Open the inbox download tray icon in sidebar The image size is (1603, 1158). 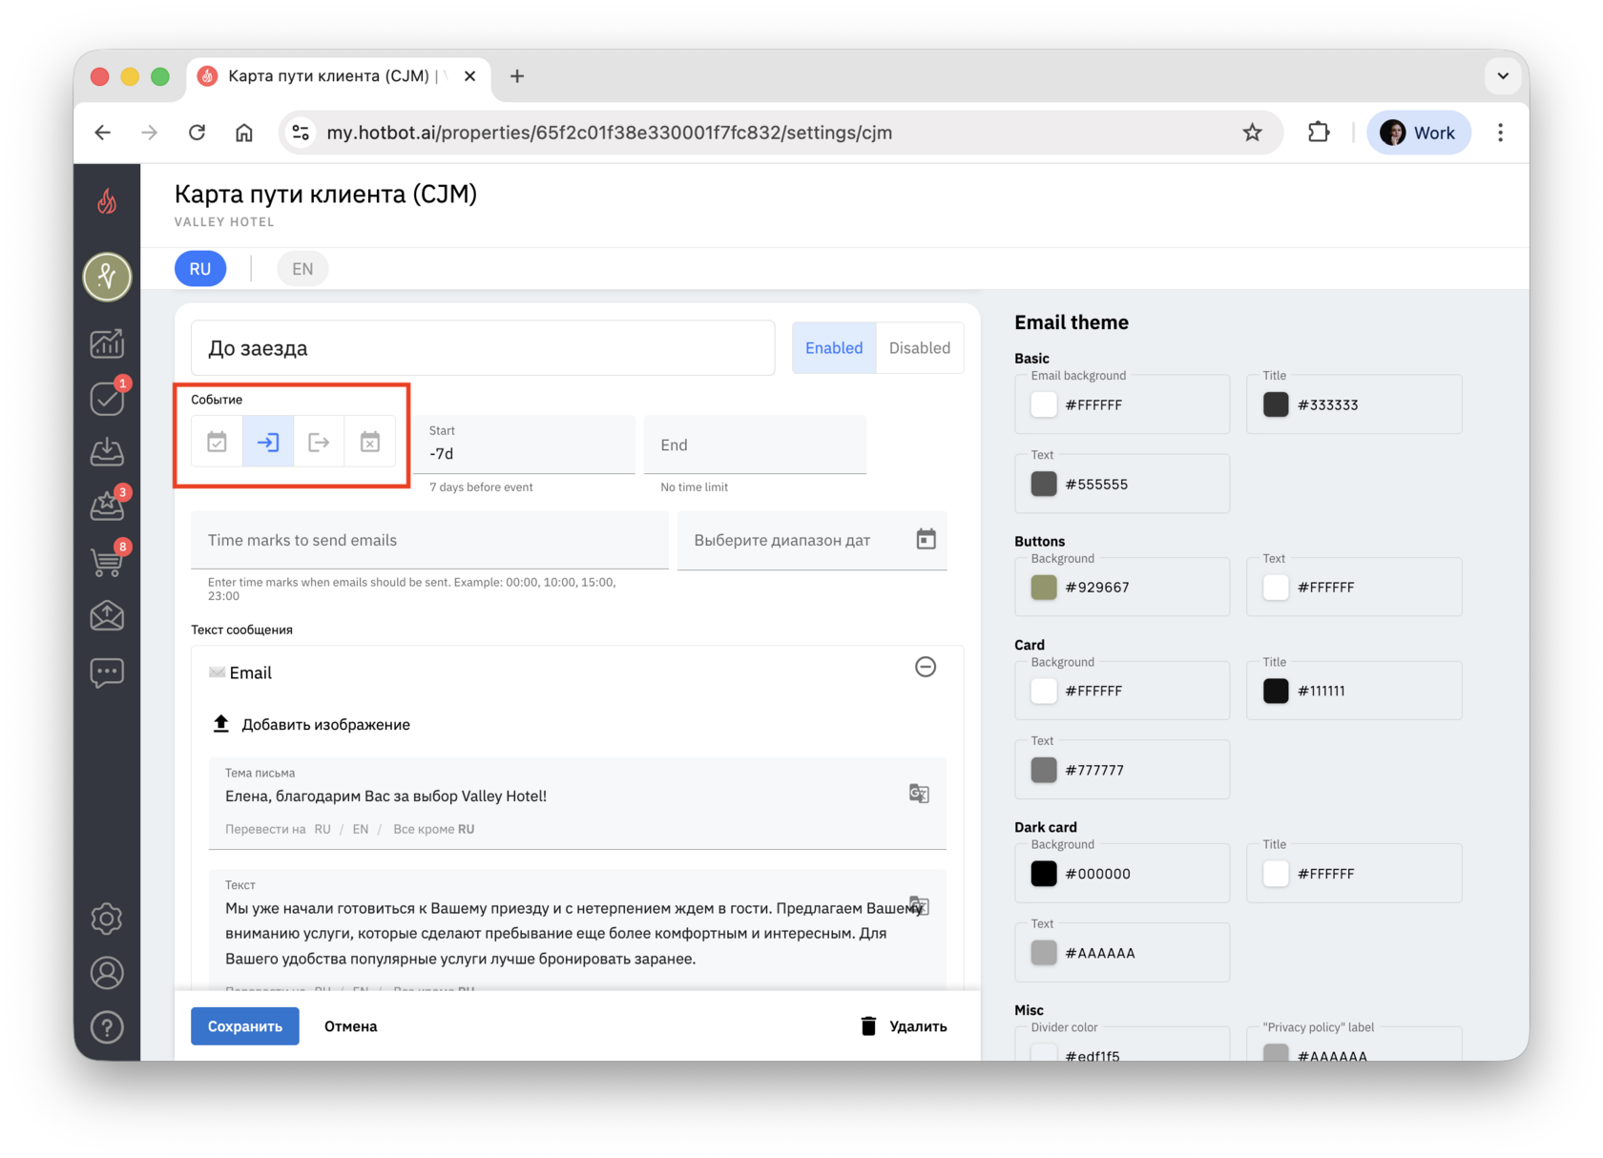pos(107,451)
